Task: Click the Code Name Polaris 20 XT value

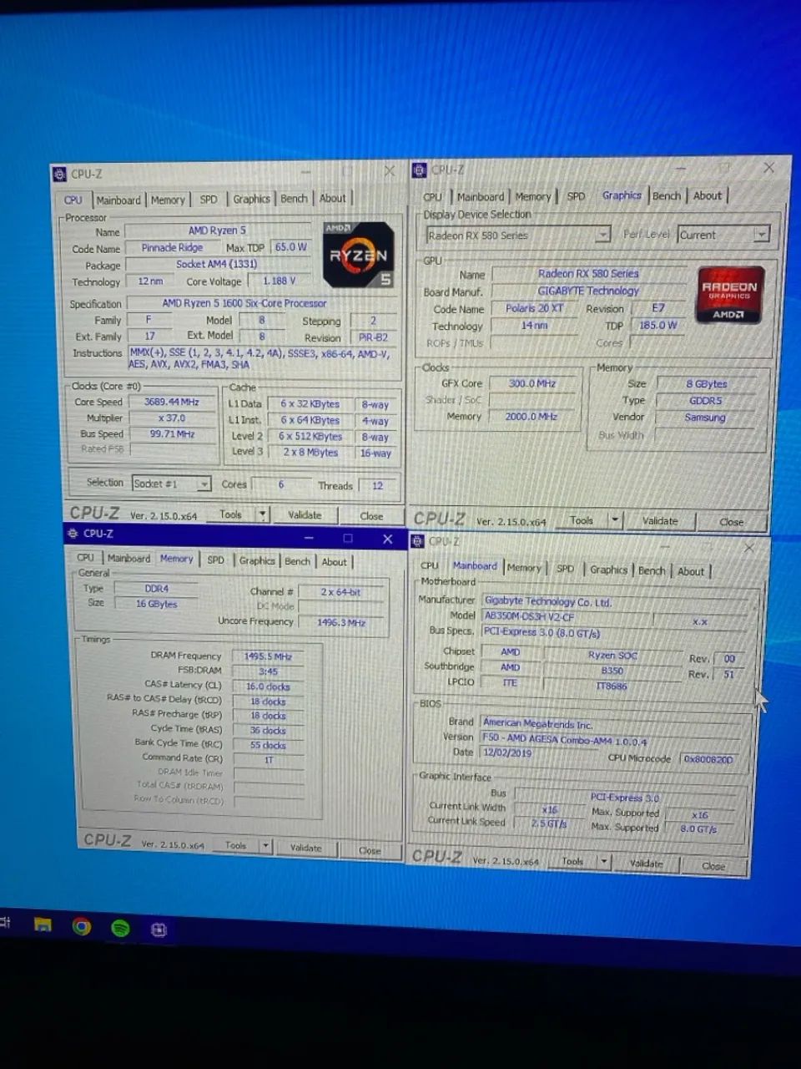Action: (x=535, y=308)
